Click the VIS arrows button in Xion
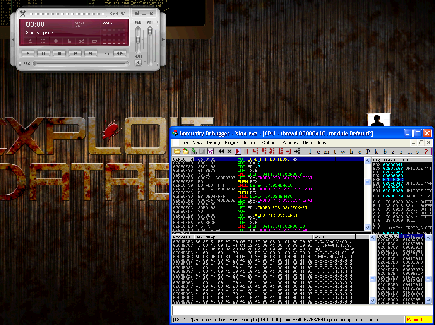 point(120,53)
